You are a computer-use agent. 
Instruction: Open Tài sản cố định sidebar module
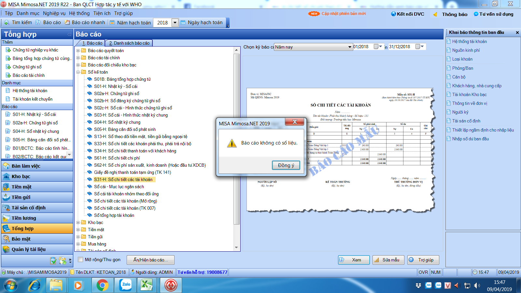coord(37,208)
